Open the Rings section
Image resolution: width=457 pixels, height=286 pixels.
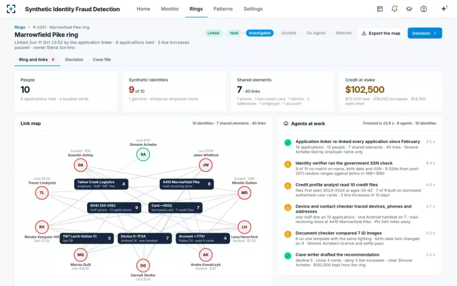pyautogui.click(x=196, y=9)
